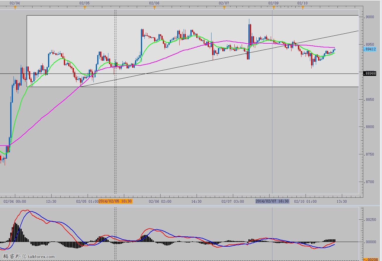Click the .8800 price axis label
This screenshot has height=261, width=382.
pos(370,127)
